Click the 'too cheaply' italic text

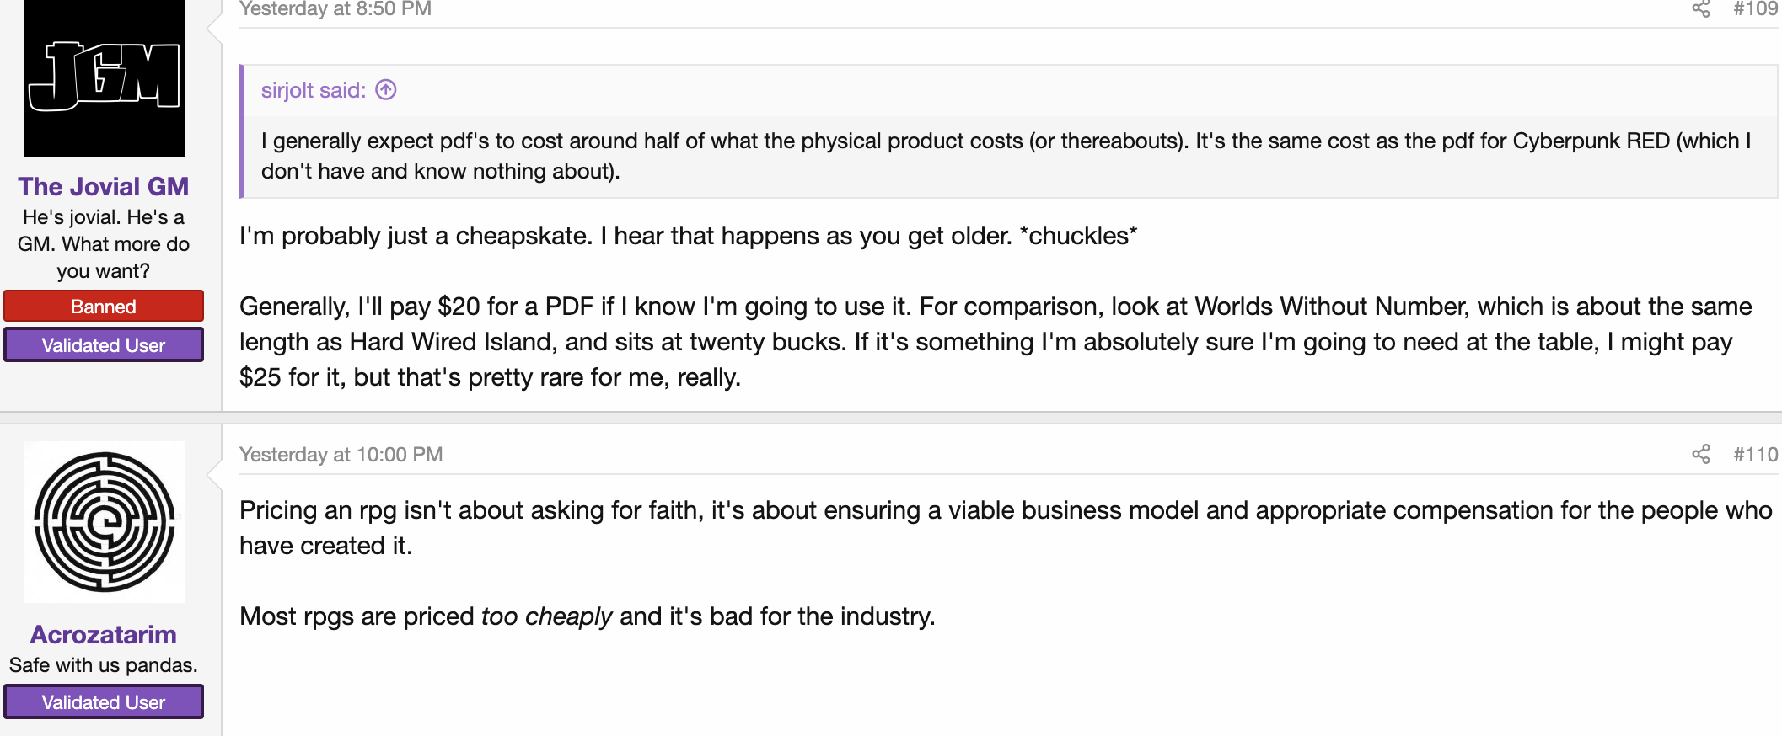tap(546, 616)
